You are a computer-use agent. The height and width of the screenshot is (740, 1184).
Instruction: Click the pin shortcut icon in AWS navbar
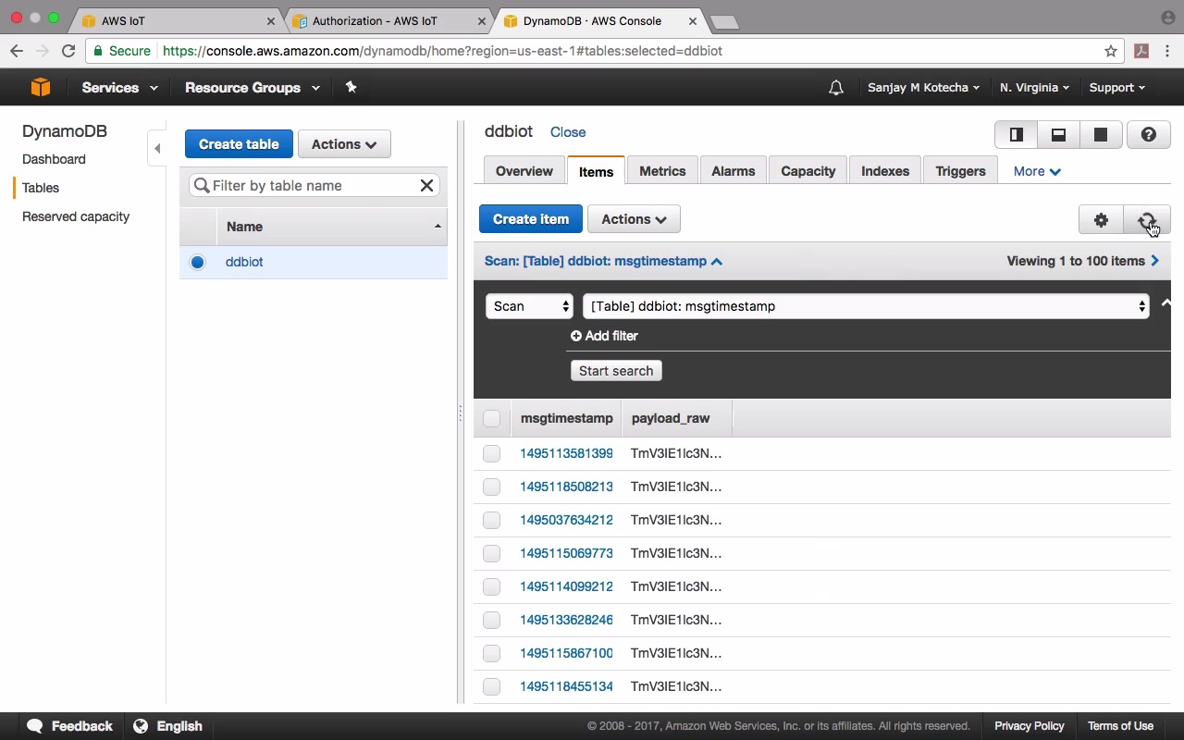coord(351,87)
